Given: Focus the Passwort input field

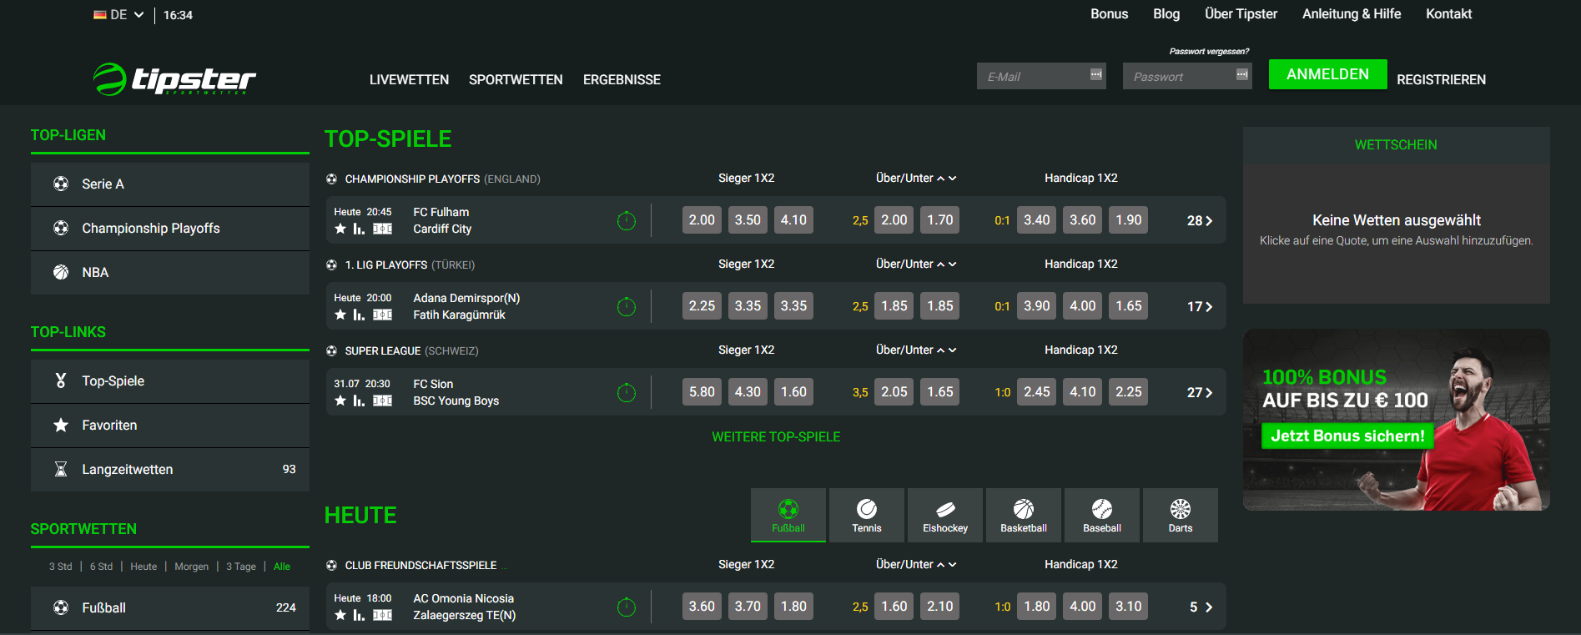Looking at the screenshot, I should pyautogui.click(x=1187, y=76).
